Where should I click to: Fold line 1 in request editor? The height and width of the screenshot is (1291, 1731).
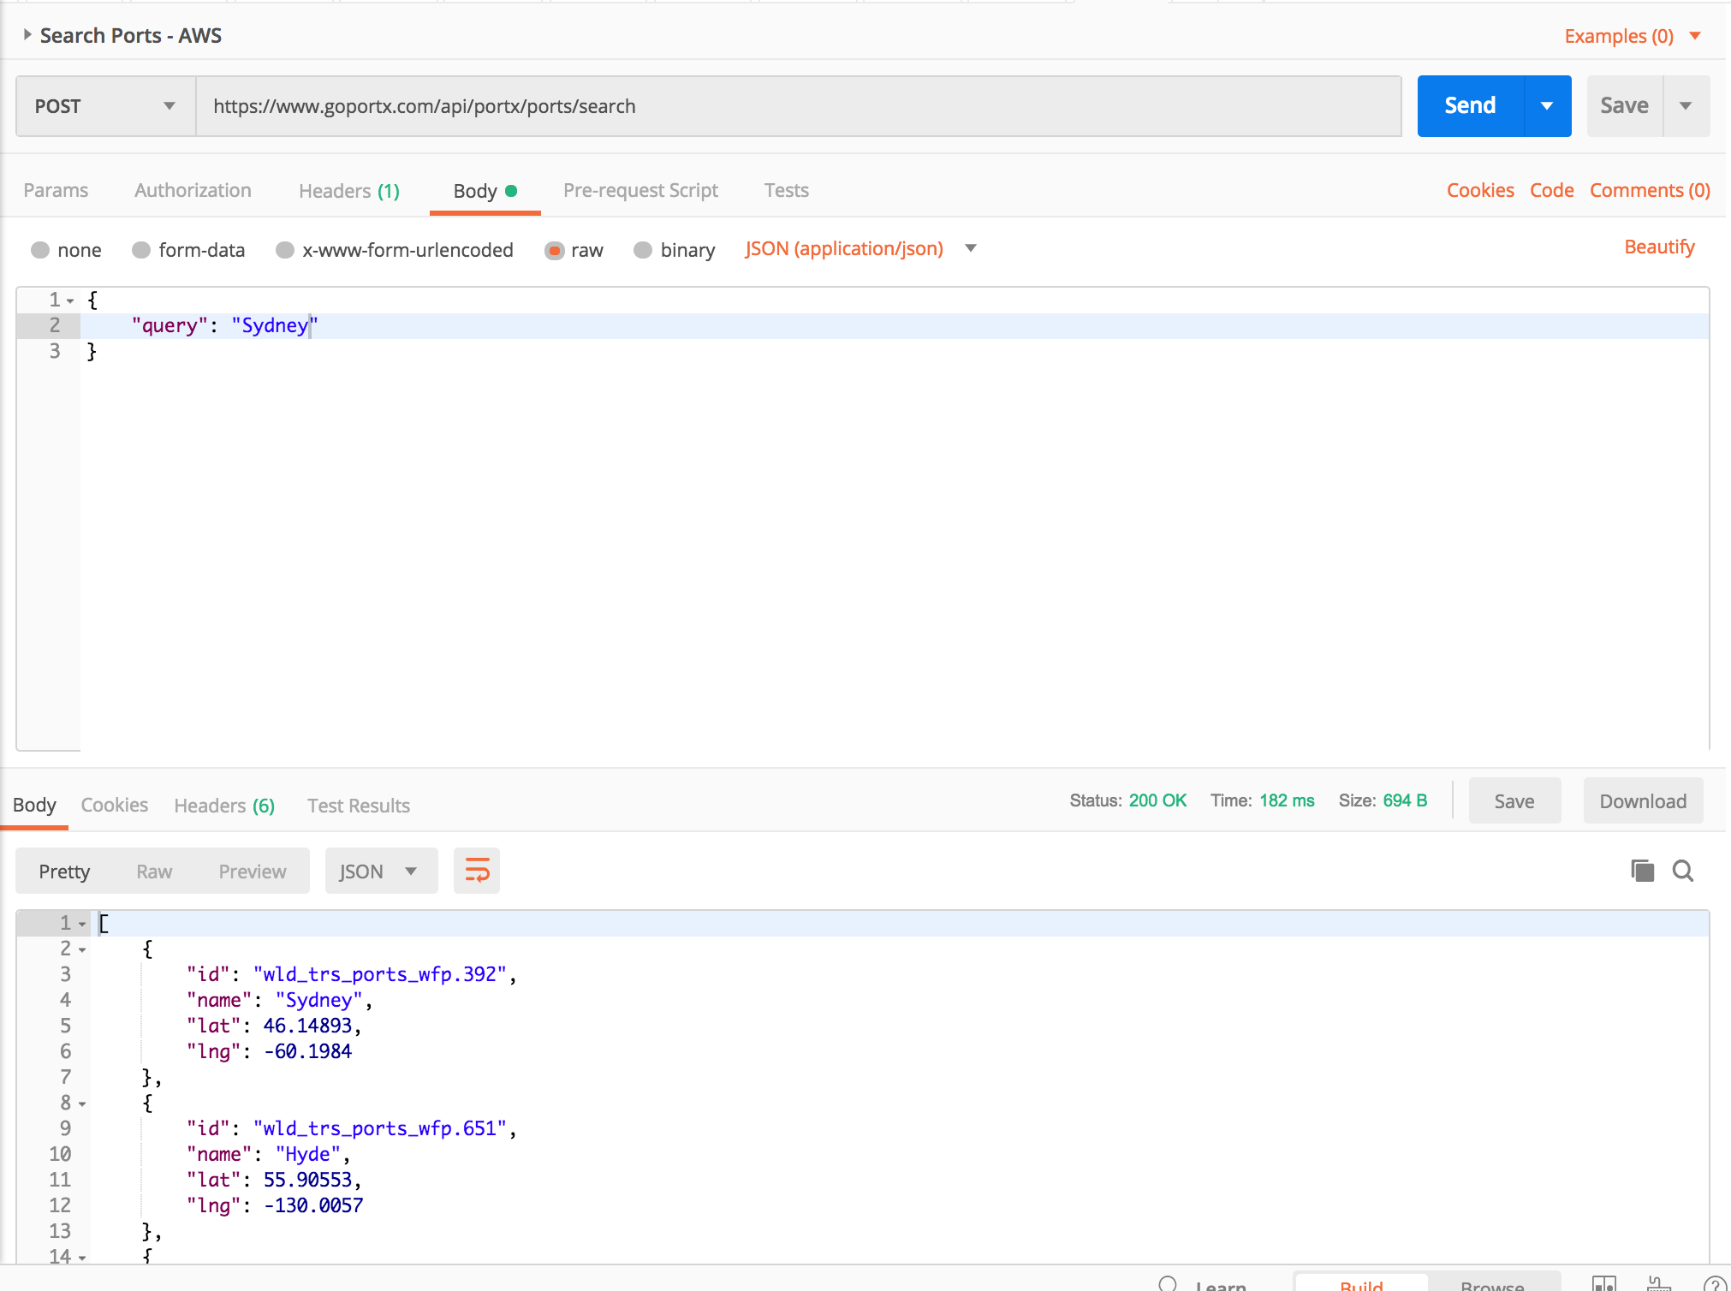click(70, 300)
